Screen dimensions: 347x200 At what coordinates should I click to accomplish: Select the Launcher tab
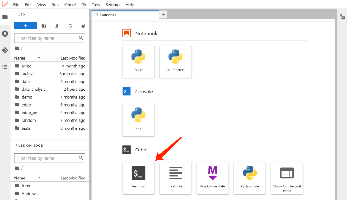125,15
